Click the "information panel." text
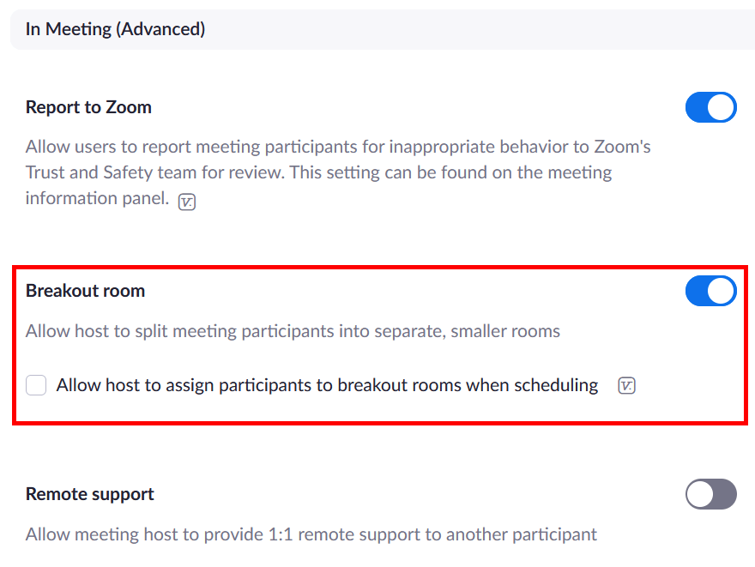This screenshot has width=755, height=567. tap(97, 198)
